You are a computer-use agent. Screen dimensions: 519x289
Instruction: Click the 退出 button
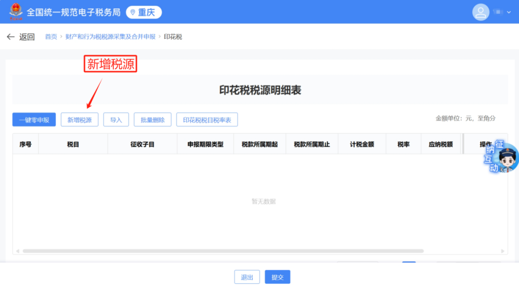(x=247, y=277)
